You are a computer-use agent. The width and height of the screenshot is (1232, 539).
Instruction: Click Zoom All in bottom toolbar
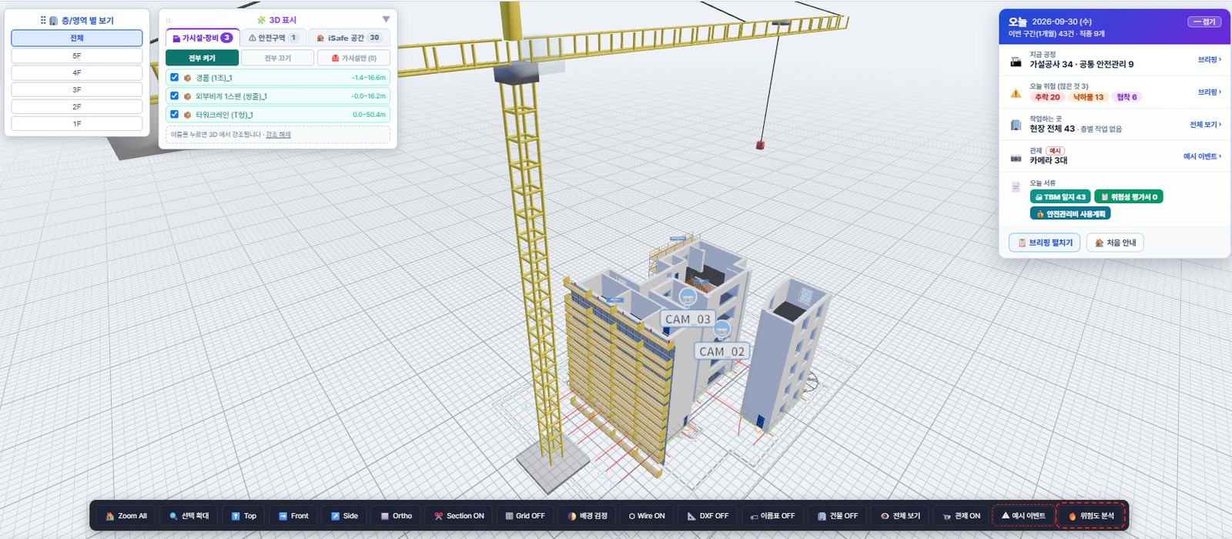(126, 516)
